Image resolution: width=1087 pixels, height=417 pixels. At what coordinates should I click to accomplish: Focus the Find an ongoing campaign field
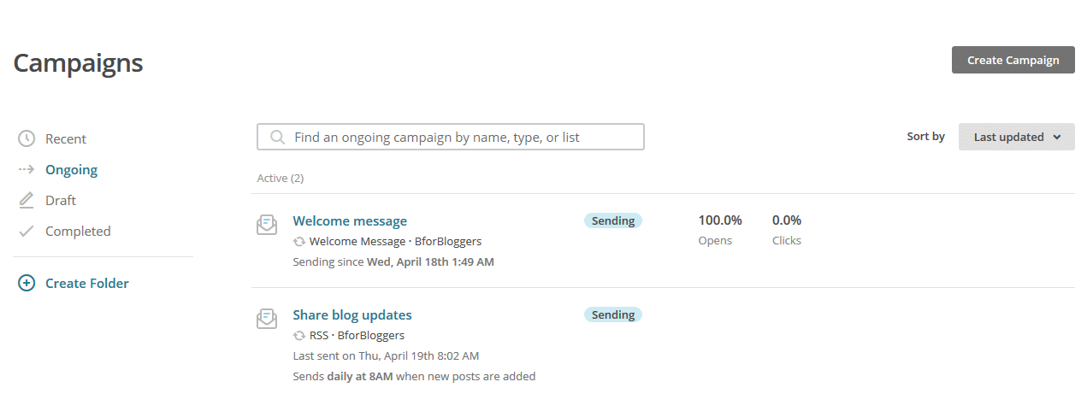451,137
